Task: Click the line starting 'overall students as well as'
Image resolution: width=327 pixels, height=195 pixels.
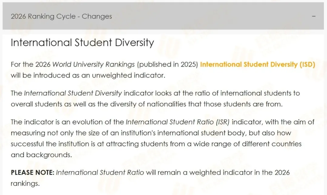Action: 147,104
